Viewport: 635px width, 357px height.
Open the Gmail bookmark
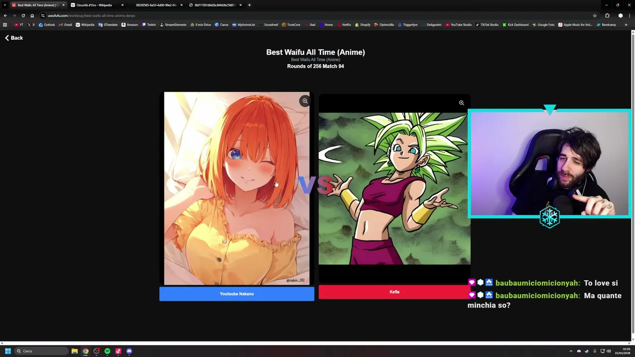coord(65,25)
